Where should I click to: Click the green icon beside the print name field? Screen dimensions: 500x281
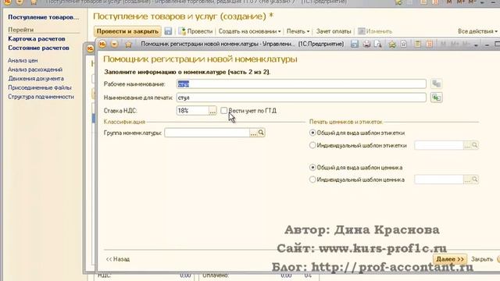pos(436,98)
